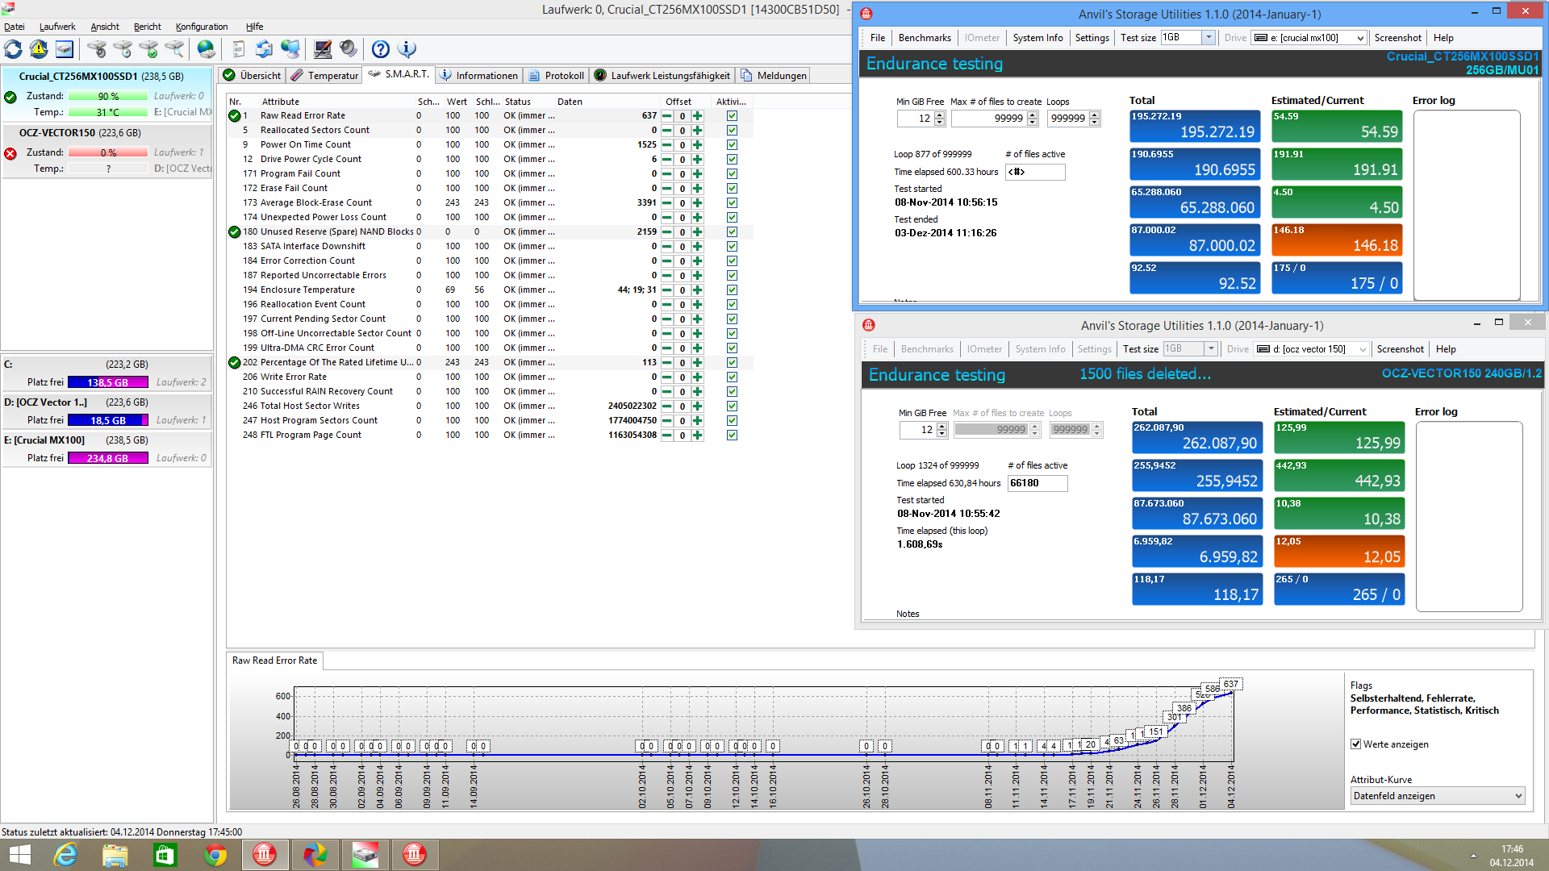
Task: Uncheck the Aktiv box for Enclosure Temperature
Action: coord(732,290)
